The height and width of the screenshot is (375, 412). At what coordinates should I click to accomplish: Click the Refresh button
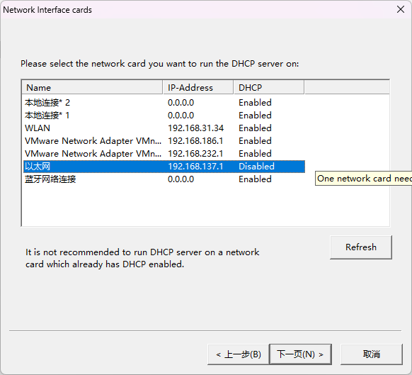pyautogui.click(x=361, y=247)
